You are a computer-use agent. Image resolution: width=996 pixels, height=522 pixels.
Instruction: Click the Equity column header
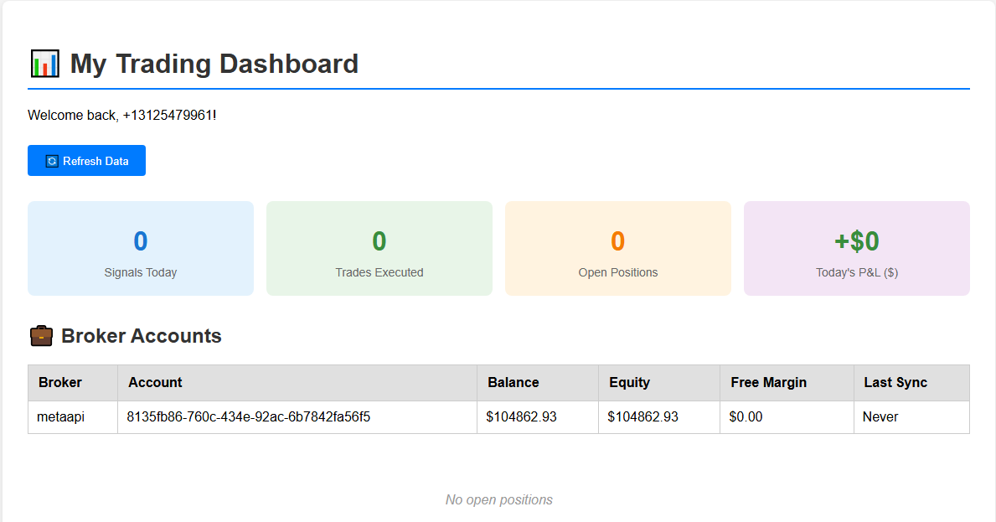628,382
